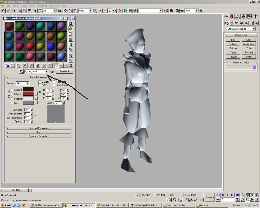Go to the start frame button
The image size is (260, 208).
click(218, 195)
